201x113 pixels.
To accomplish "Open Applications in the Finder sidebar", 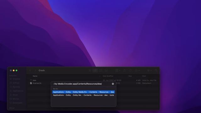I will [17, 91].
